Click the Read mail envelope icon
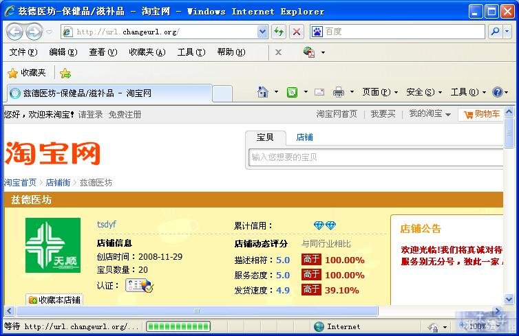The height and width of the screenshot is (336, 519). pyautogui.click(x=319, y=92)
